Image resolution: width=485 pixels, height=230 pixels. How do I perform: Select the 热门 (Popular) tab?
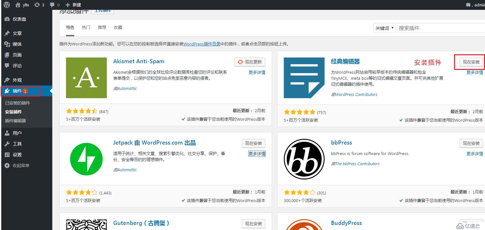click(x=86, y=28)
